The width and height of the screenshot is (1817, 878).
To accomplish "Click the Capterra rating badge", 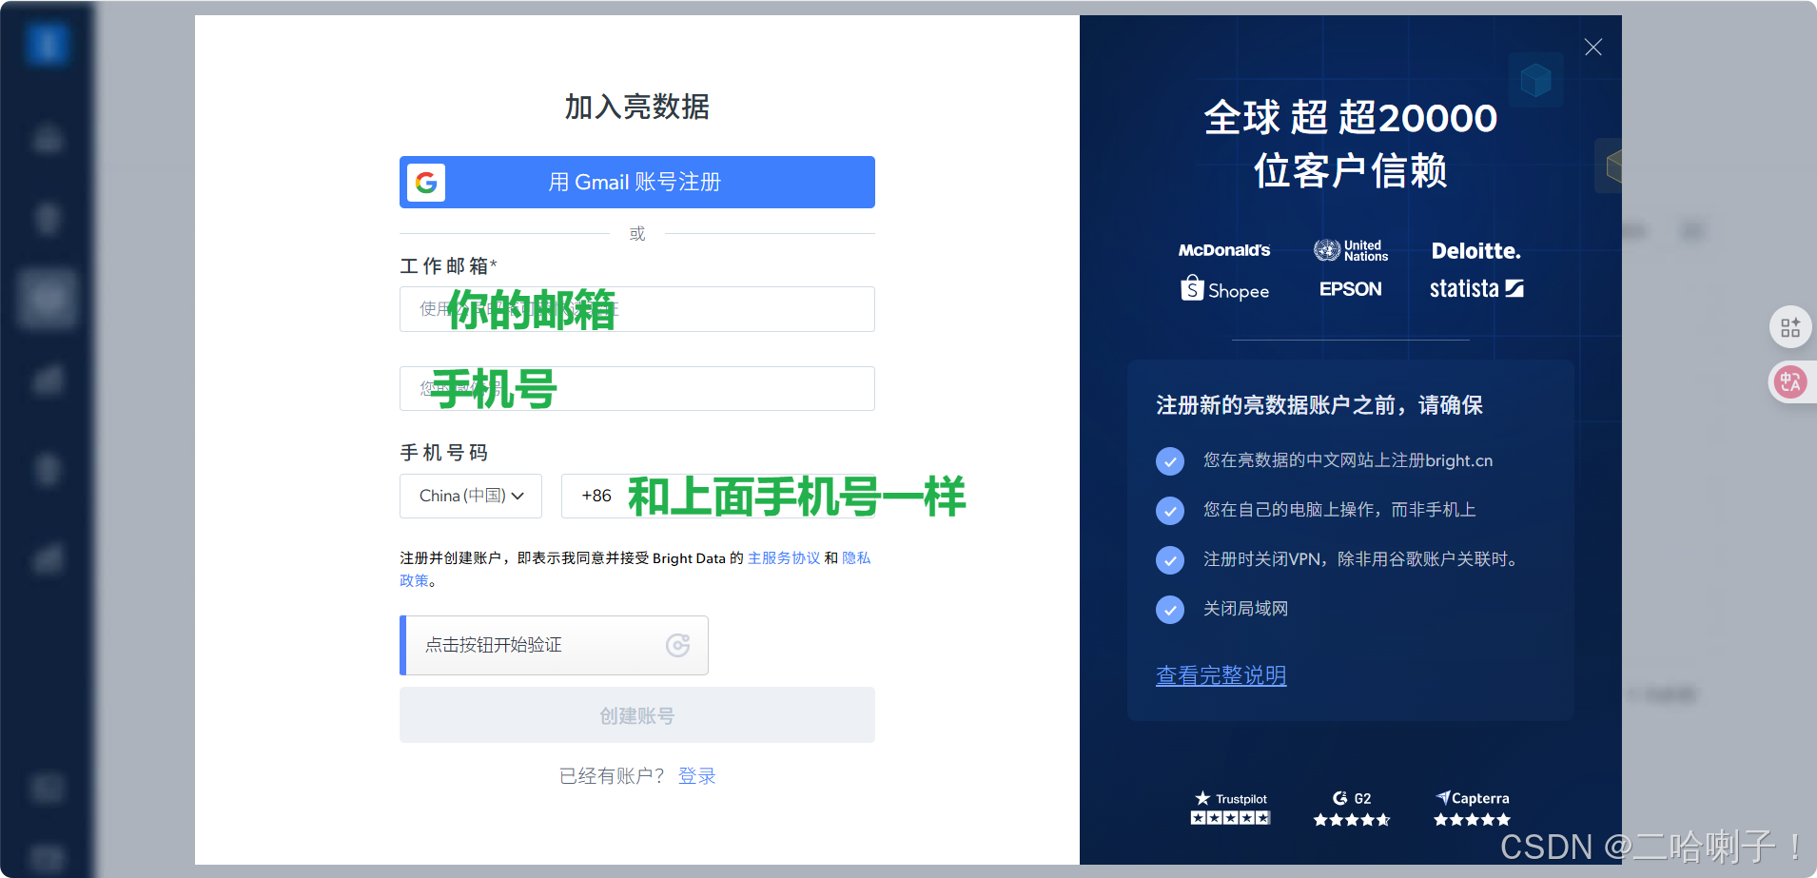I will click(1473, 808).
